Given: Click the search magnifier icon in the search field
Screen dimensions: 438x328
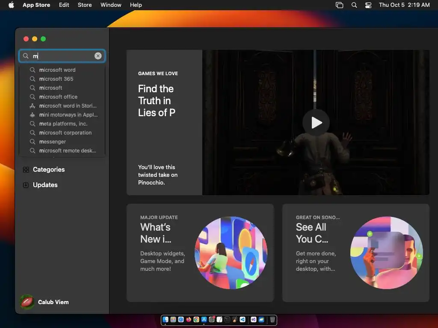Looking at the screenshot, I should pyautogui.click(x=25, y=56).
